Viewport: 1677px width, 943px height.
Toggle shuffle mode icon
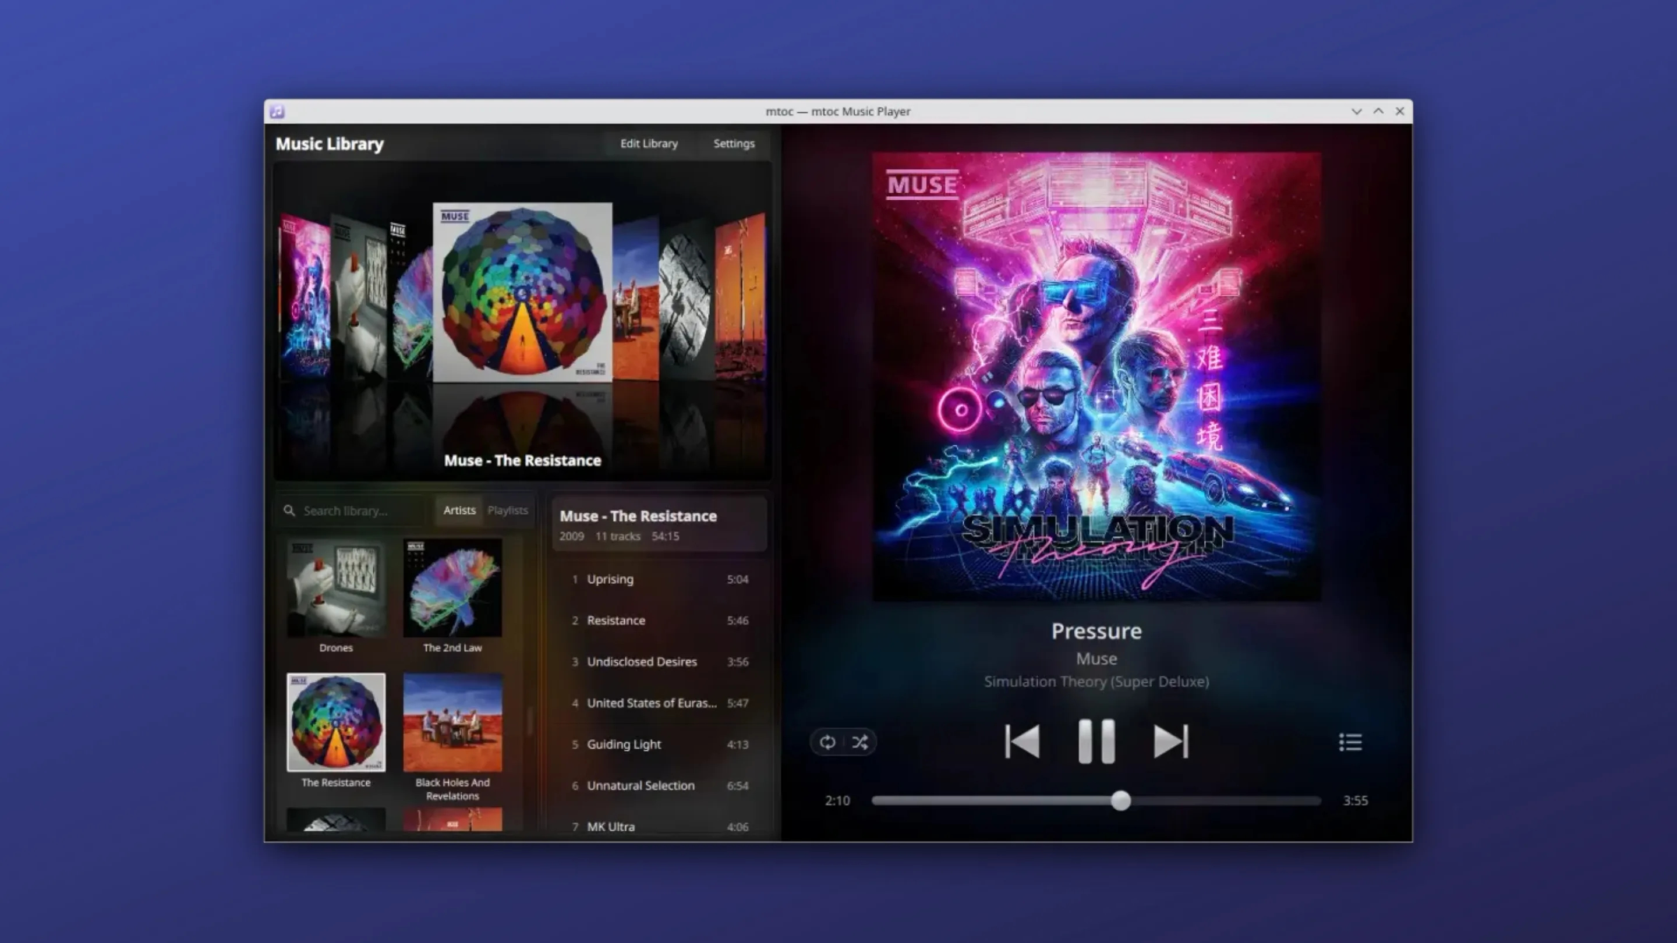tap(860, 742)
